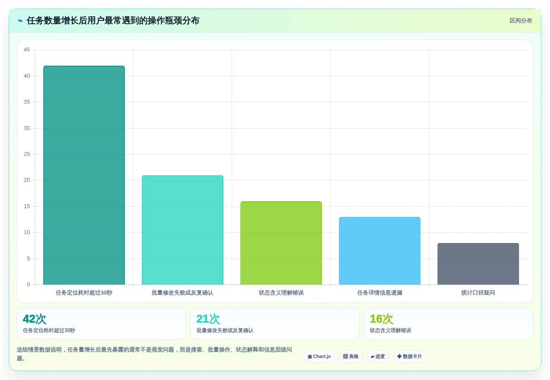Click the chart title 任务数量增长后用户最常遇到的操作瓶颈分布
The image size is (550, 380).
click(x=113, y=21)
